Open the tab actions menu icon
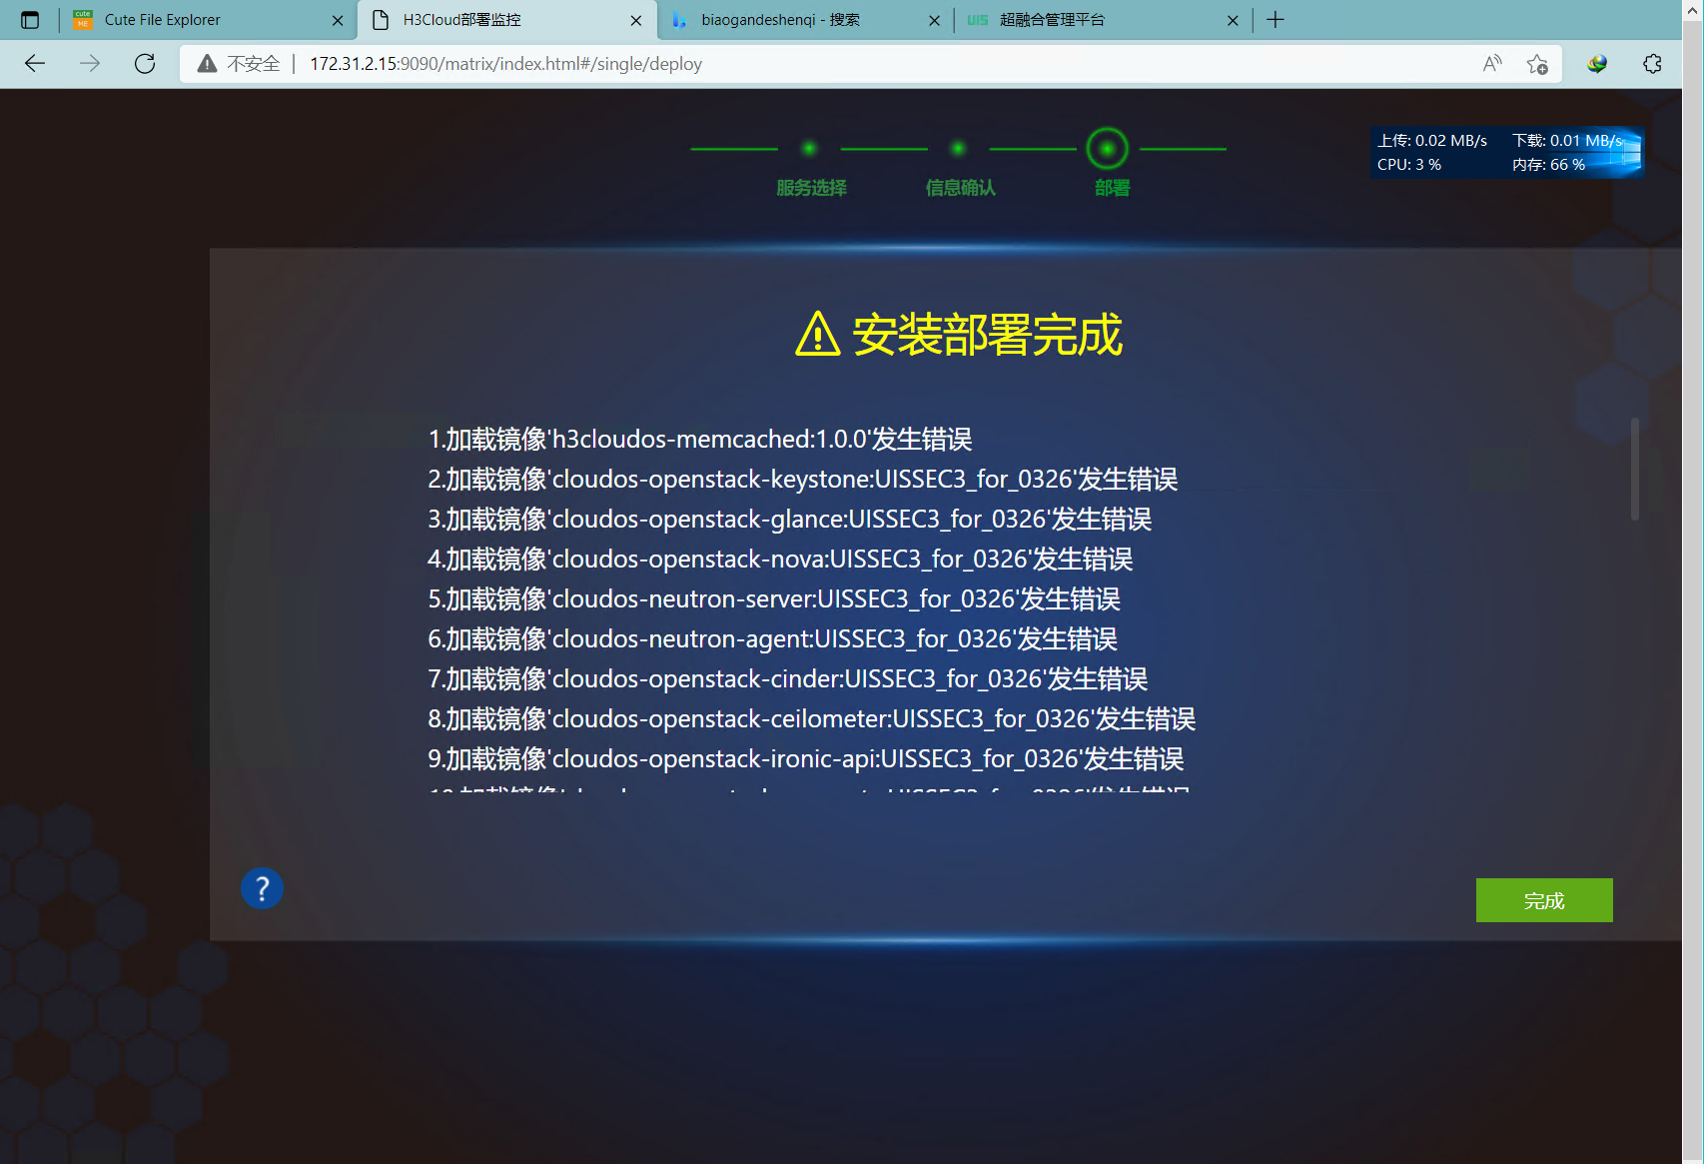This screenshot has width=1704, height=1164. [30, 20]
